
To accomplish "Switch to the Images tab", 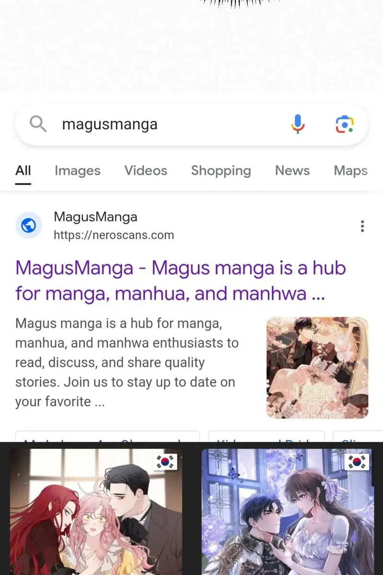I will point(78,171).
